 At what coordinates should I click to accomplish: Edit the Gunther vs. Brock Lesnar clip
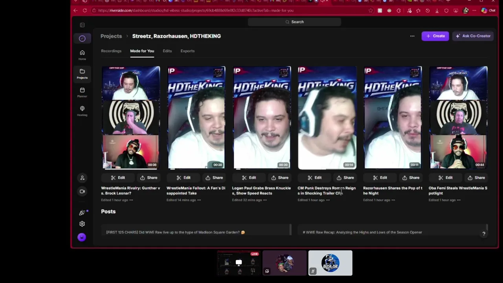point(118,178)
